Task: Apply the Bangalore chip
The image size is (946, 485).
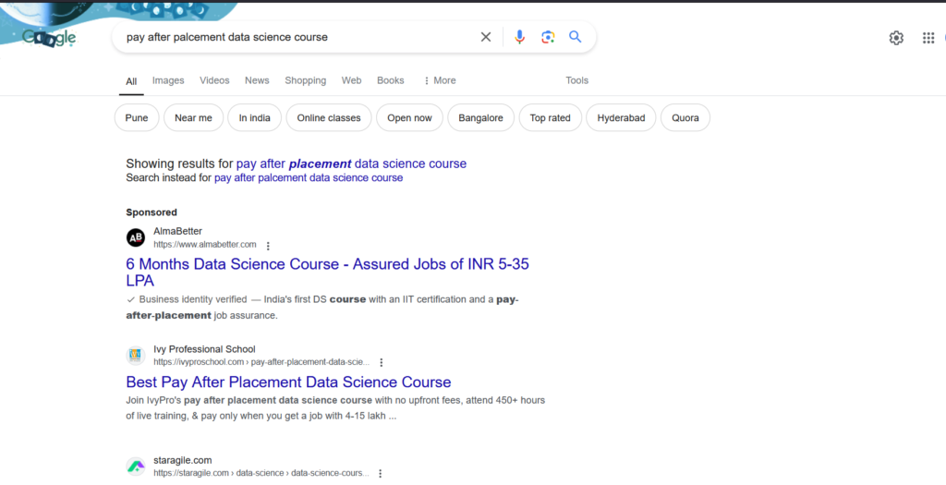Action: pos(480,117)
